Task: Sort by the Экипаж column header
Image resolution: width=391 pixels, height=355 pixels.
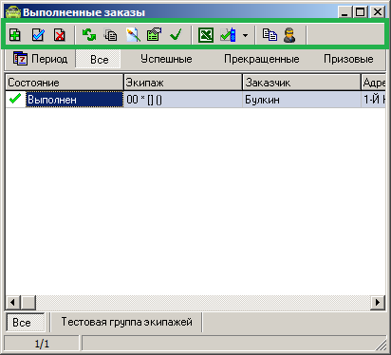Action: click(x=183, y=83)
